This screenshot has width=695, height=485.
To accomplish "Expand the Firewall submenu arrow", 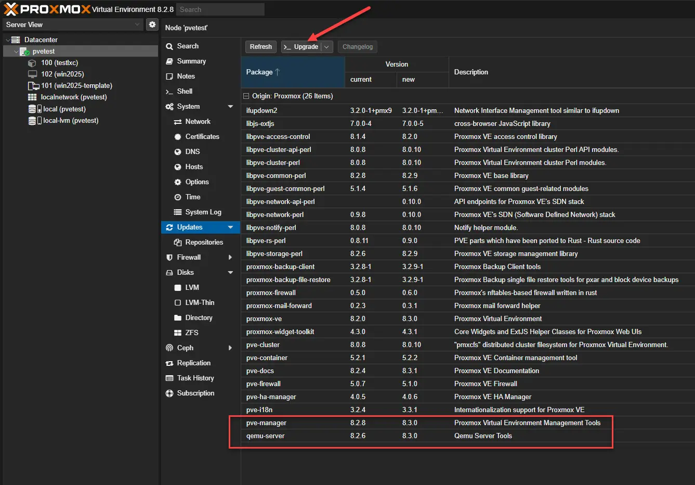I will [x=230, y=258].
